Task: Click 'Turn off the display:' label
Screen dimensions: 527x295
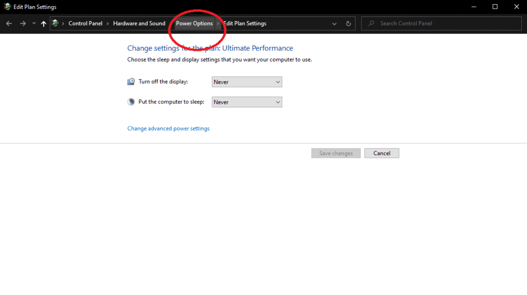Action: click(x=163, y=82)
